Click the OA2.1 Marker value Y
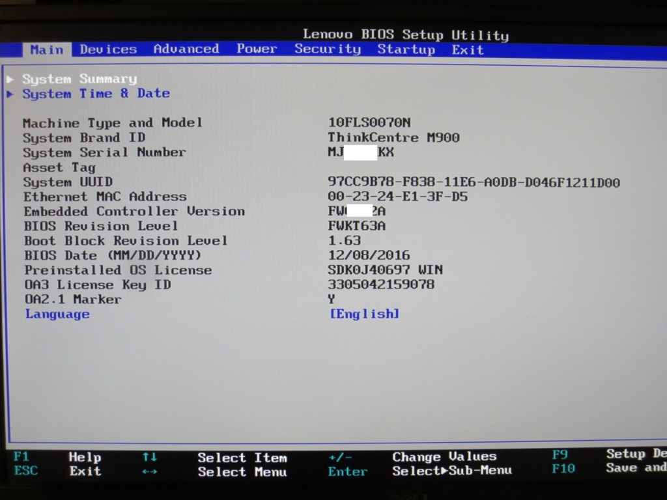The height and width of the screenshot is (500, 667). (332, 299)
